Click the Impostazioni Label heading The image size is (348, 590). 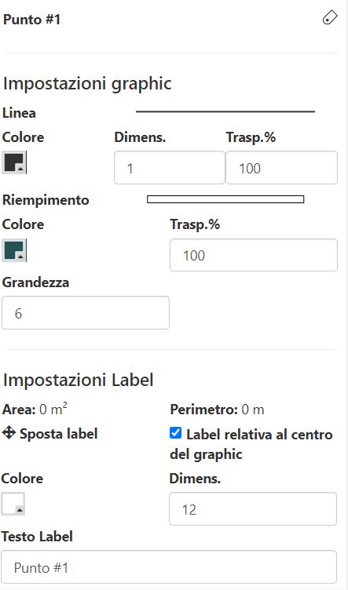[79, 380]
